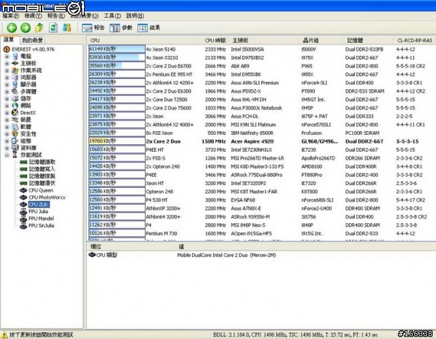
Task: Select FPU Julia benchmark in tree
Action: click(x=39, y=211)
